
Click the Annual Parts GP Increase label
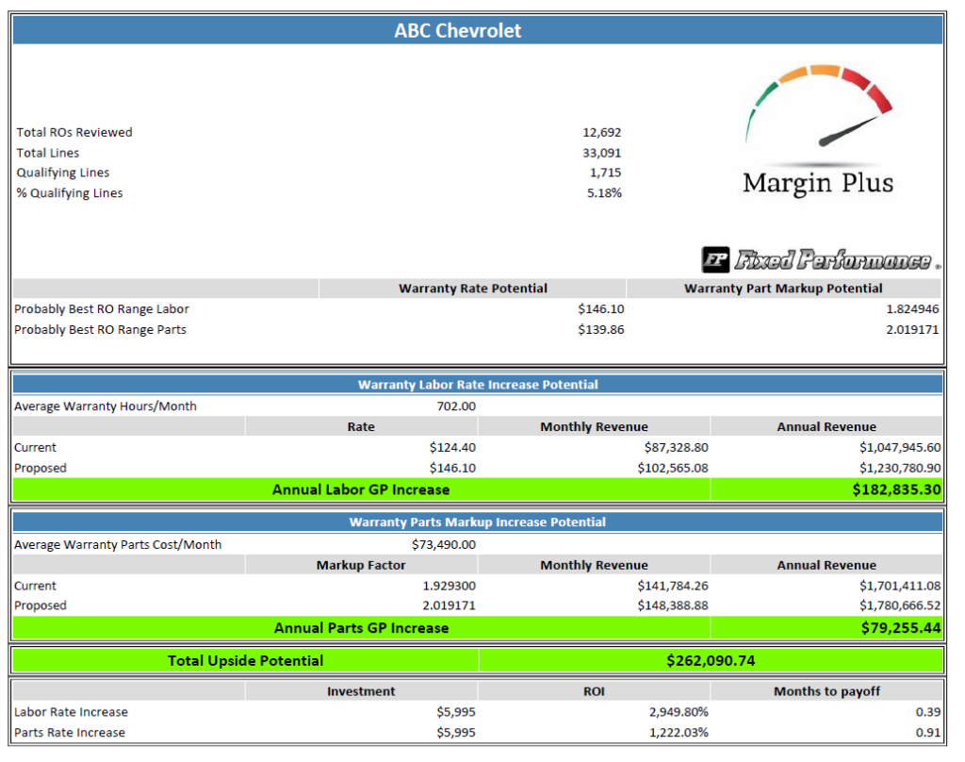pos(361,628)
